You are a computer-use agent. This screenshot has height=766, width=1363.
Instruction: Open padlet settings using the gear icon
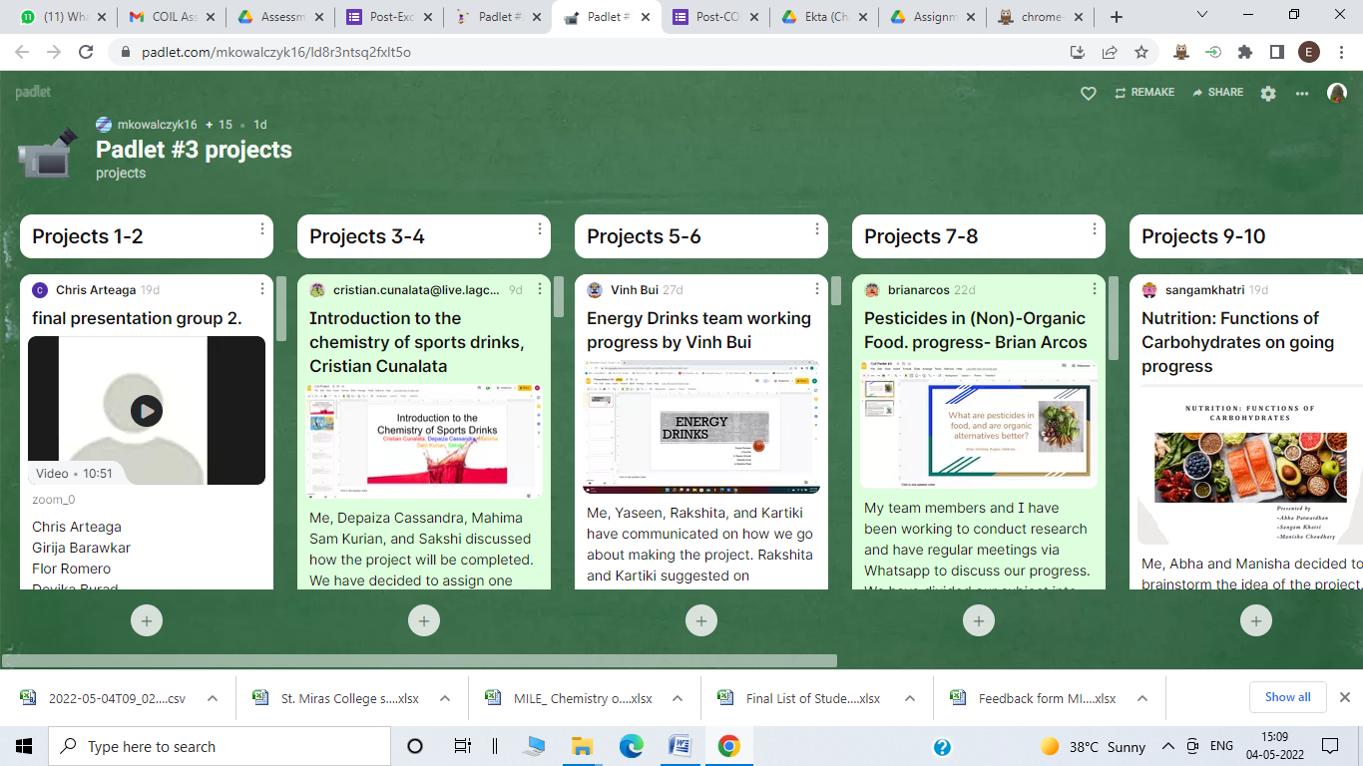[1267, 92]
